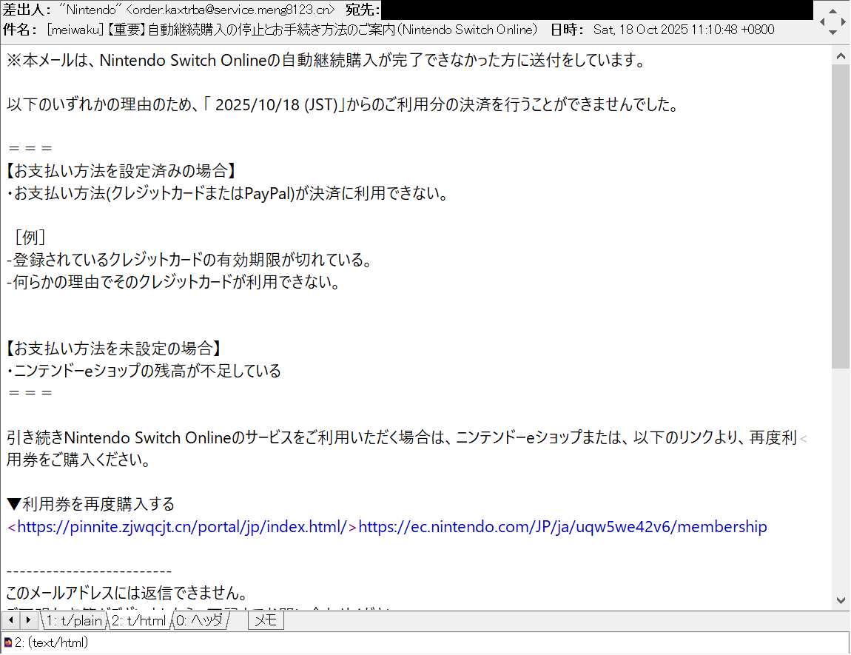The image size is (851, 655).
Task: Click the line このメールアドレスには返信できません。
Action: [127, 593]
